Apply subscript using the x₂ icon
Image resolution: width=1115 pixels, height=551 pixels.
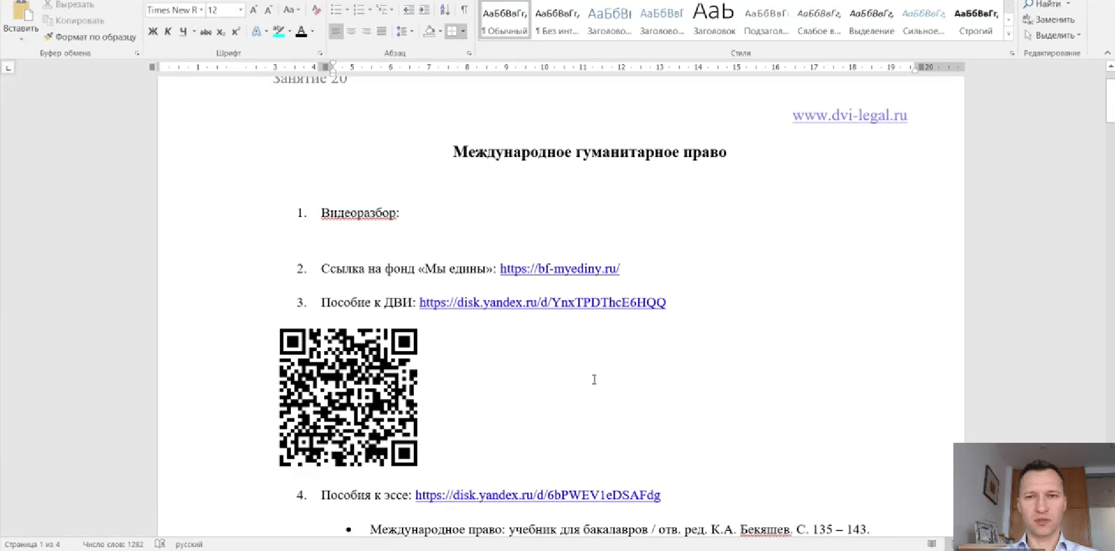(220, 32)
